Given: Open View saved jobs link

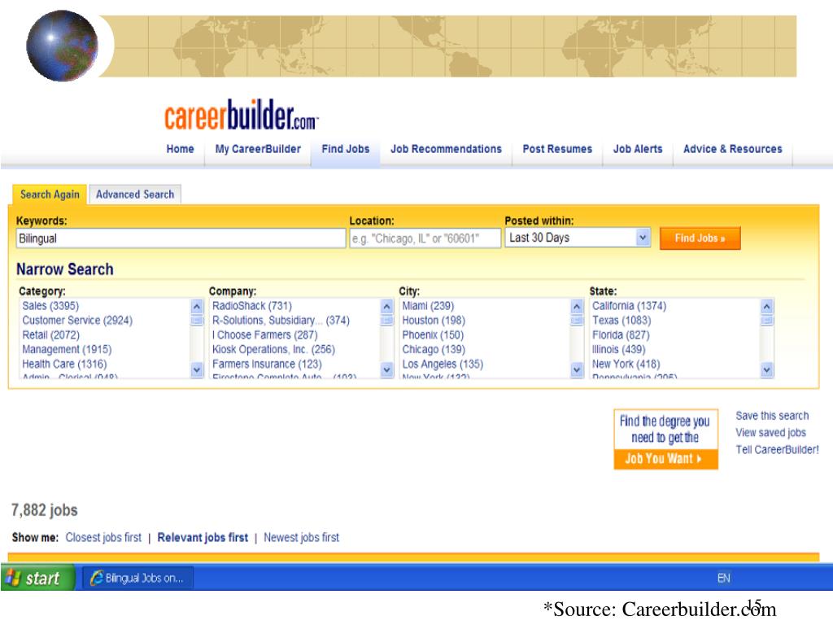Looking at the screenshot, I should coord(771,433).
